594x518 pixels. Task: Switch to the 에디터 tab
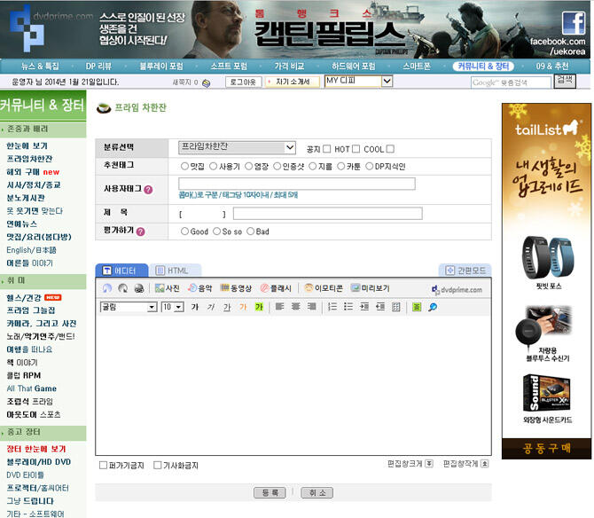pyautogui.click(x=121, y=271)
